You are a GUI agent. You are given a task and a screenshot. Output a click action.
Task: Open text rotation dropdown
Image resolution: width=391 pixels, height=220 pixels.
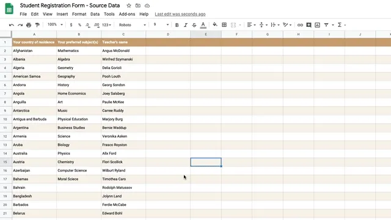pos(287,25)
